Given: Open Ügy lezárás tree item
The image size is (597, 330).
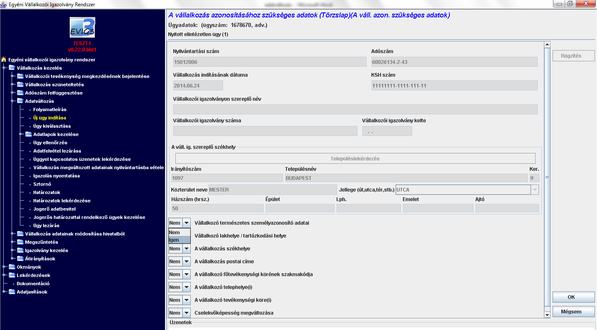Looking at the screenshot, I should coord(46,226).
